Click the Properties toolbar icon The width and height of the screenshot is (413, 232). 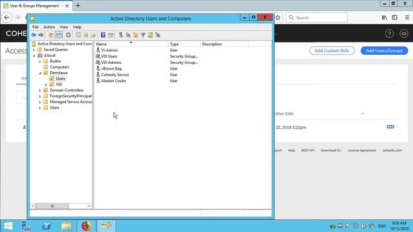(x=78, y=35)
